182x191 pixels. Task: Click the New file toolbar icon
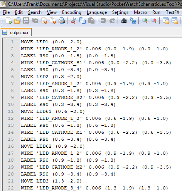pyautogui.click(x=8, y=20)
